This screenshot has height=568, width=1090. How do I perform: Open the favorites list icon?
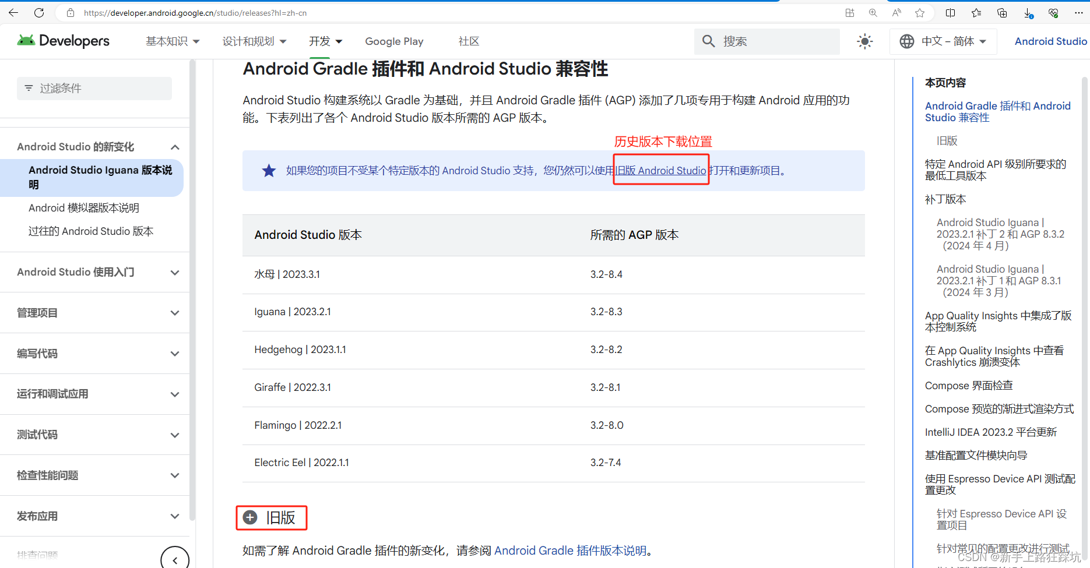click(x=976, y=13)
